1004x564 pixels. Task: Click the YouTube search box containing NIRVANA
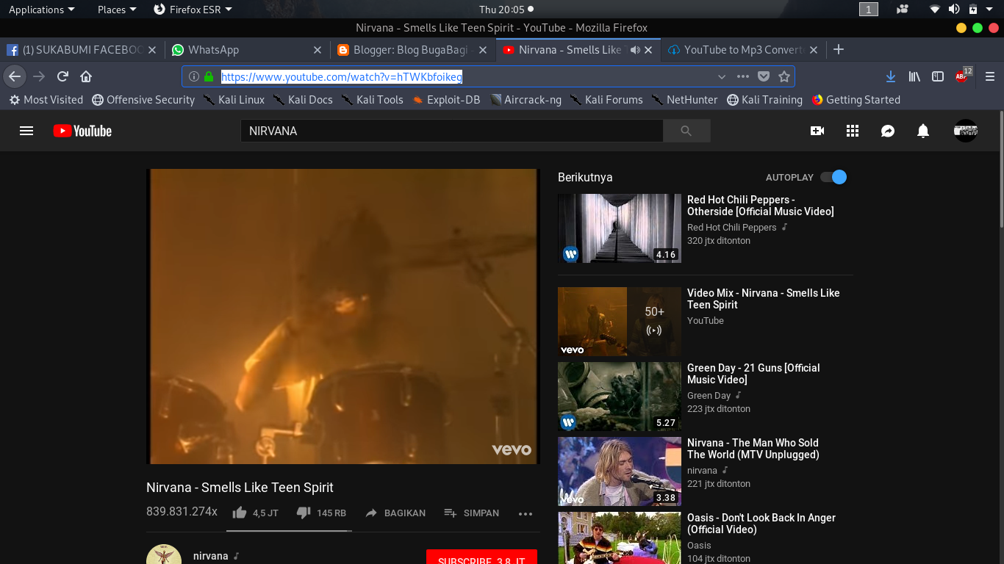coord(451,131)
